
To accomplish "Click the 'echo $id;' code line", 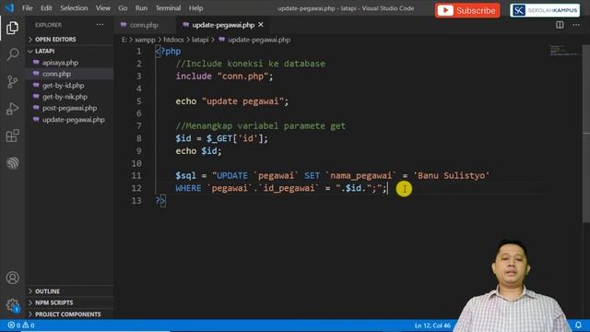I will [198, 151].
